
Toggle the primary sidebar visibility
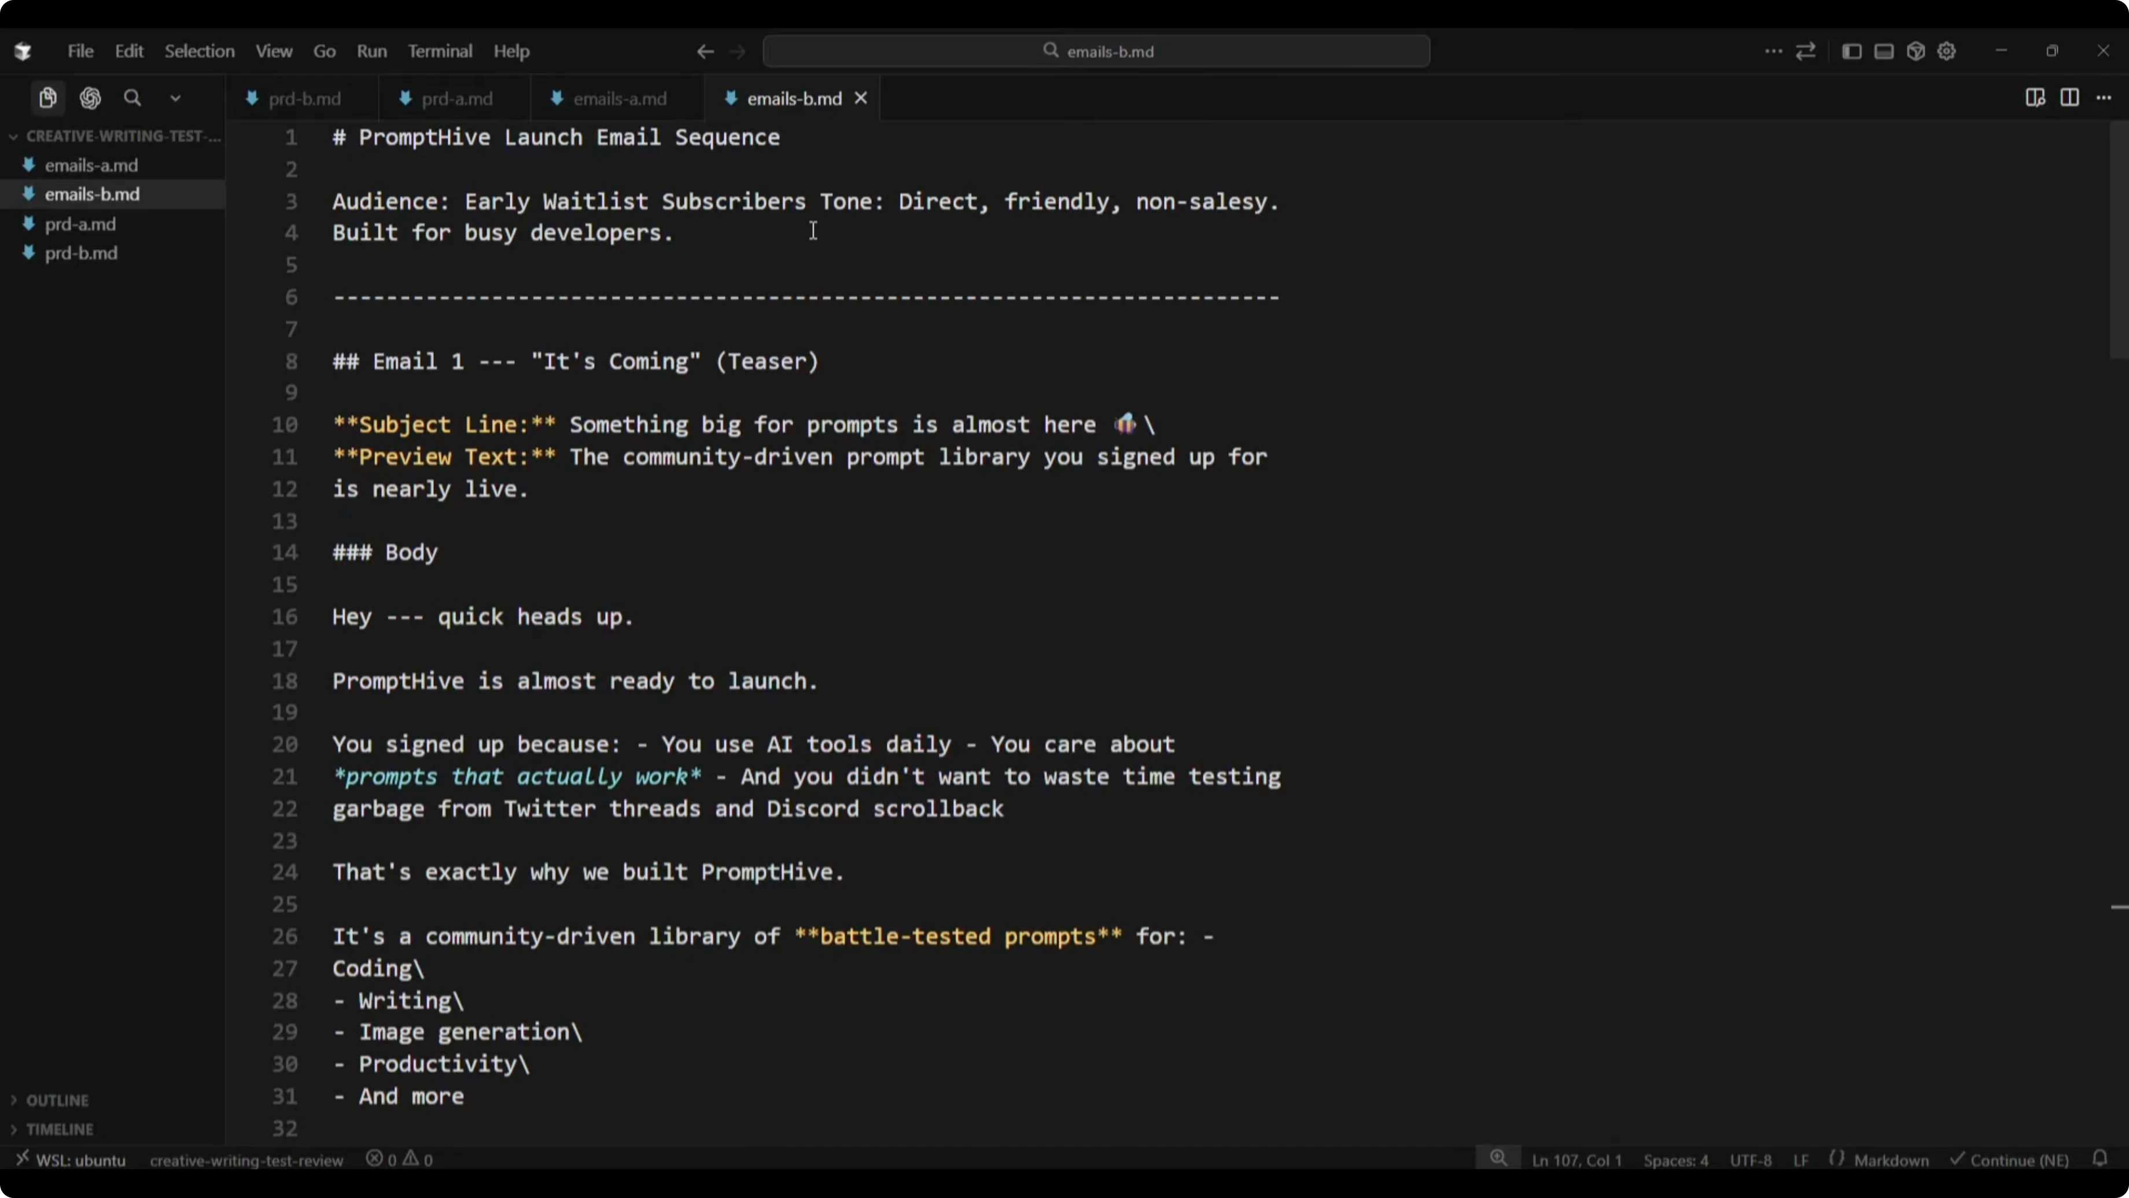(x=1851, y=52)
